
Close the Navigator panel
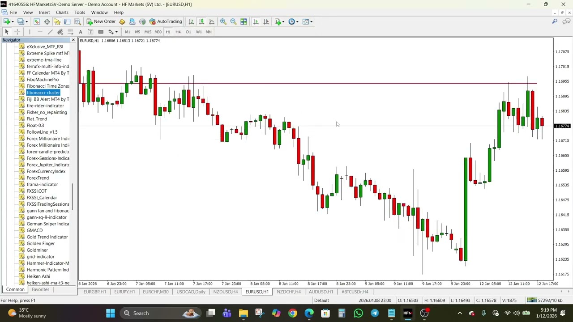[x=73, y=40]
